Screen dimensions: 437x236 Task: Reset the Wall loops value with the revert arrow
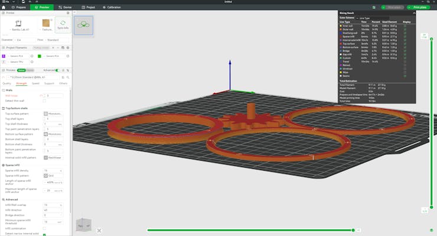point(41,95)
